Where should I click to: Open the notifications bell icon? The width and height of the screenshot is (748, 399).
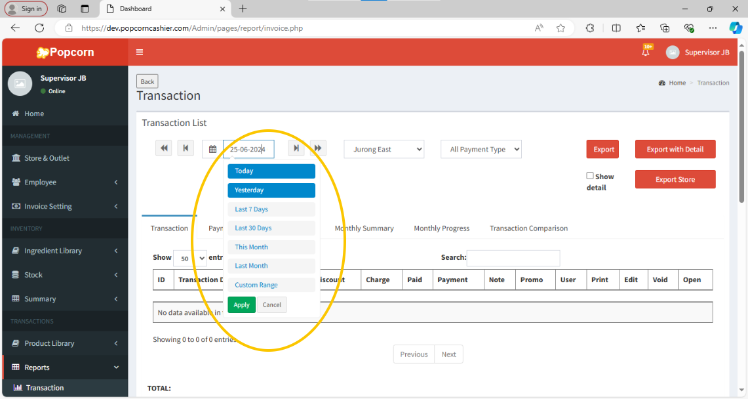[646, 52]
